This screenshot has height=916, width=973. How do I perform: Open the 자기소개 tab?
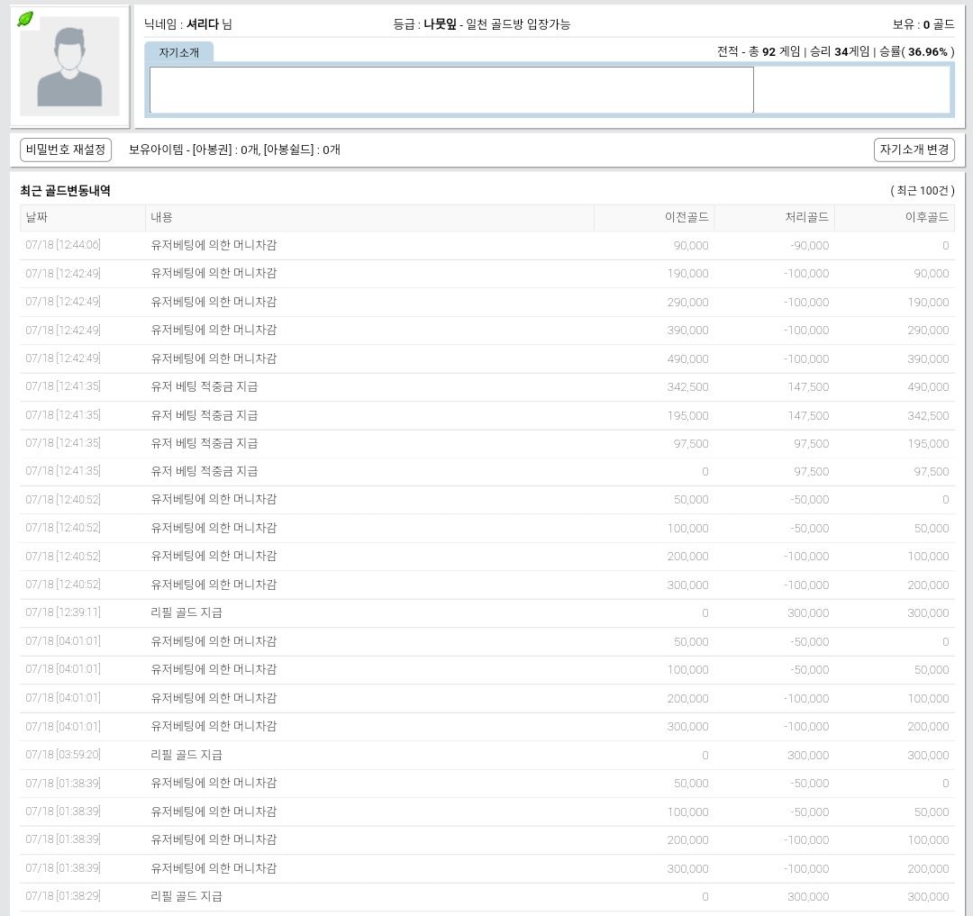178,52
